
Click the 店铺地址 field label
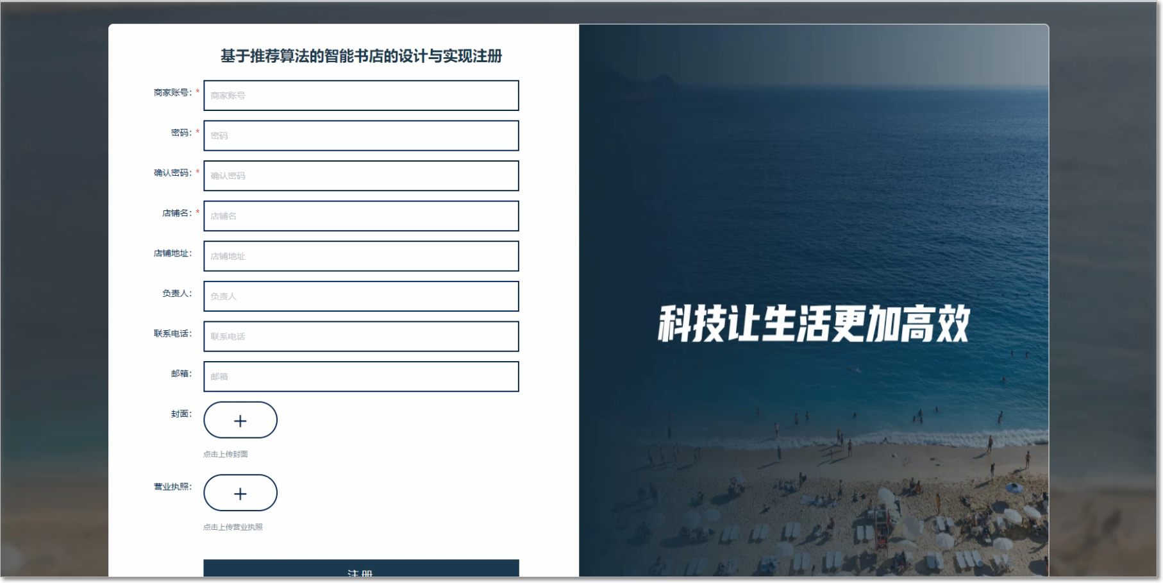[172, 253]
